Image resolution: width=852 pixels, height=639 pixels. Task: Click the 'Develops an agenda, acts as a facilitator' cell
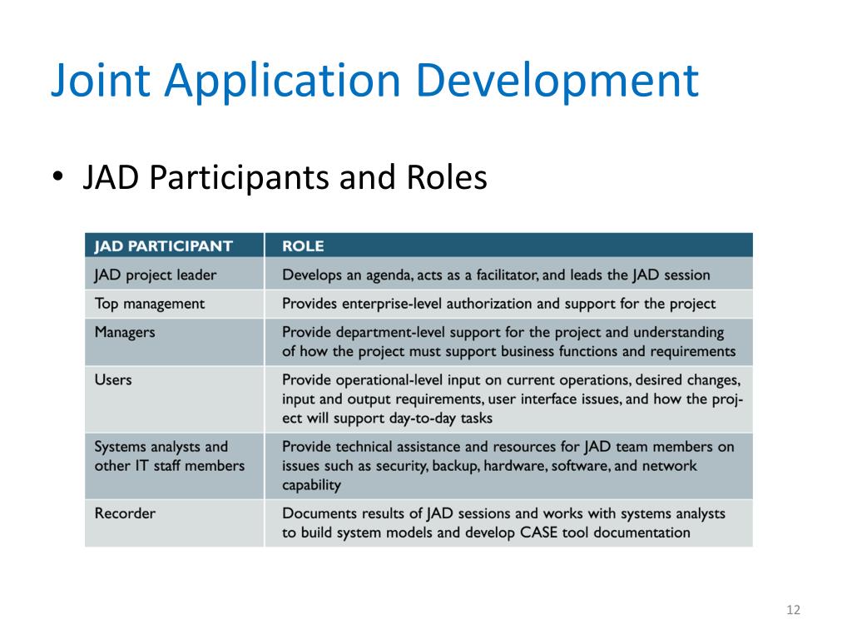click(x=508, y=275)
